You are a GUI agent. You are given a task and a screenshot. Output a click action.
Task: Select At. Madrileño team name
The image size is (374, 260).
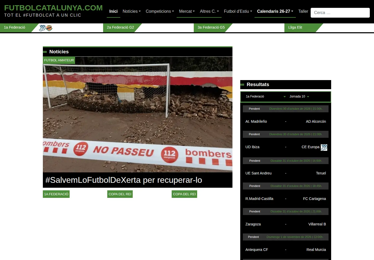pos(256,121)
